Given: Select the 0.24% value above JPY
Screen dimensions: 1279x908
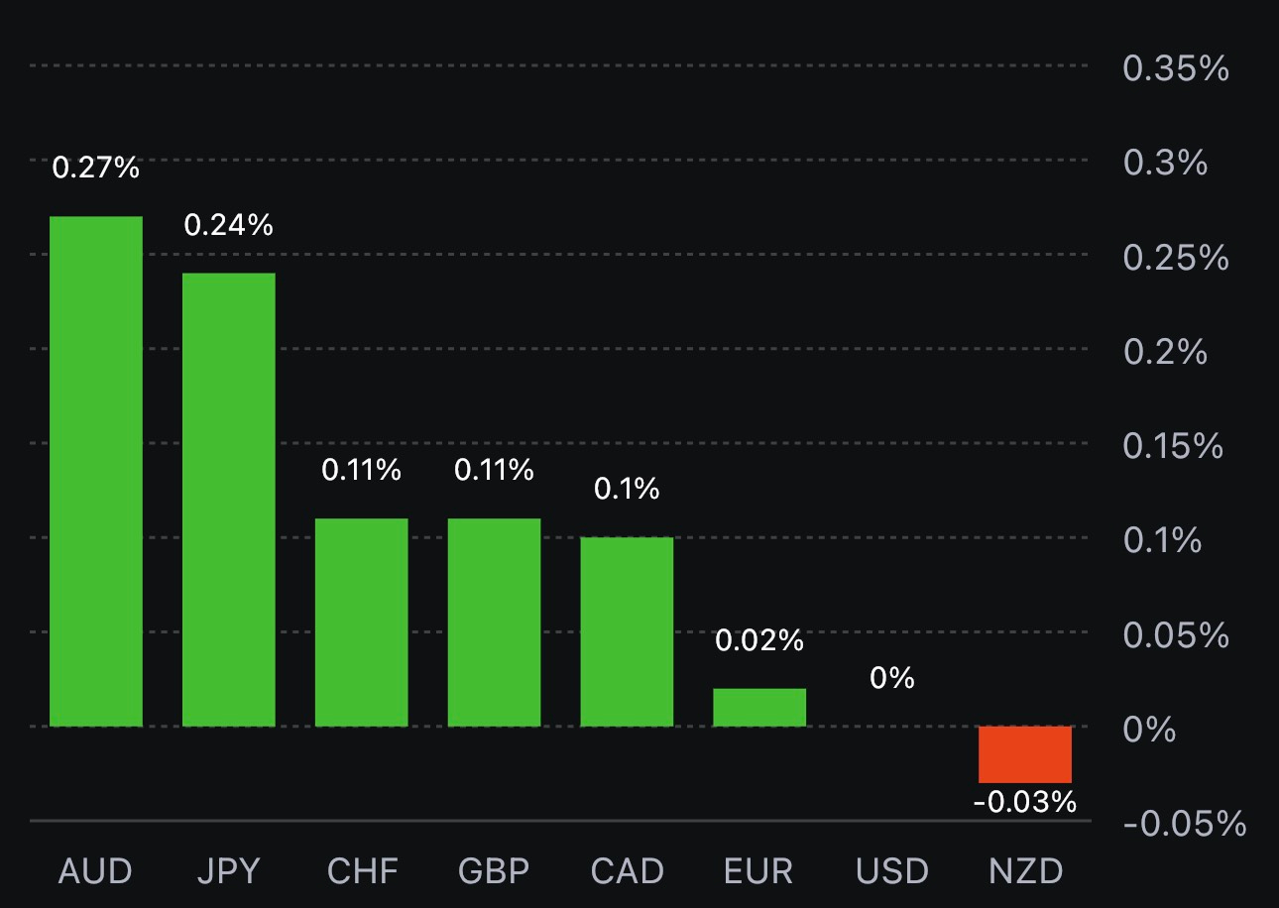Looking at the screenshot, I should tap(229, 225).
